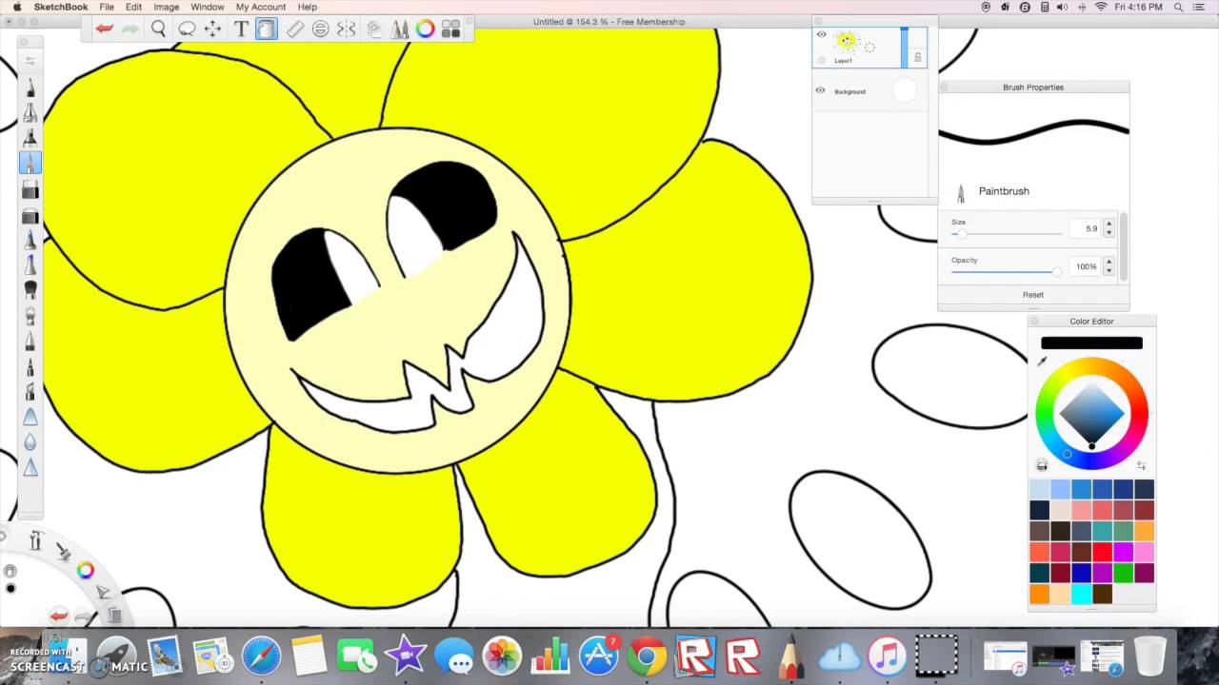This screenshot has width=1219, height=685.
Task: Open the Image menu
Action: pyautogui.click(x=166, y=7)
